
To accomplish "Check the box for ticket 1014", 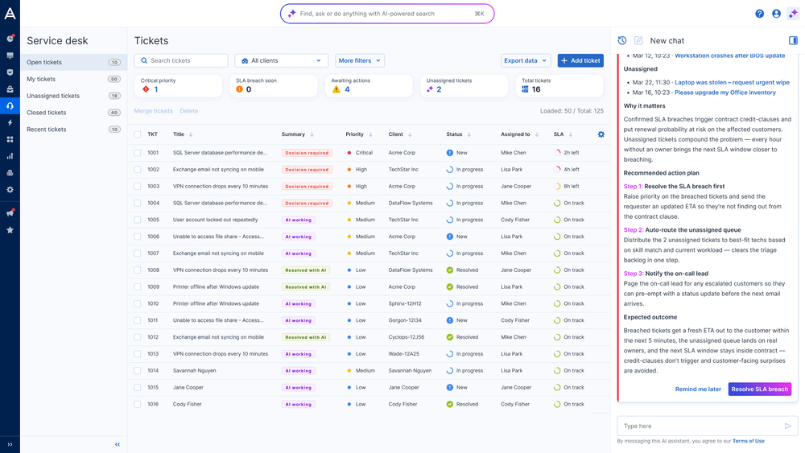I will pos(137,370).
